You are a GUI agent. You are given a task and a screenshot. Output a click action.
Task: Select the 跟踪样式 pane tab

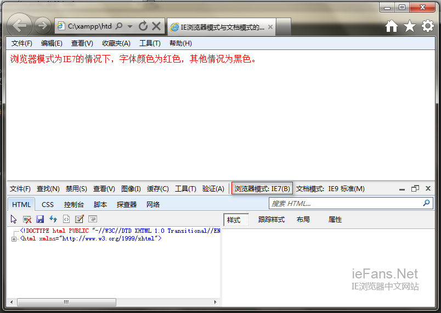tap(272, 220)
